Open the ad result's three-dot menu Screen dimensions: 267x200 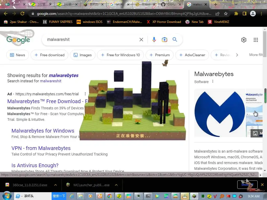85,94
